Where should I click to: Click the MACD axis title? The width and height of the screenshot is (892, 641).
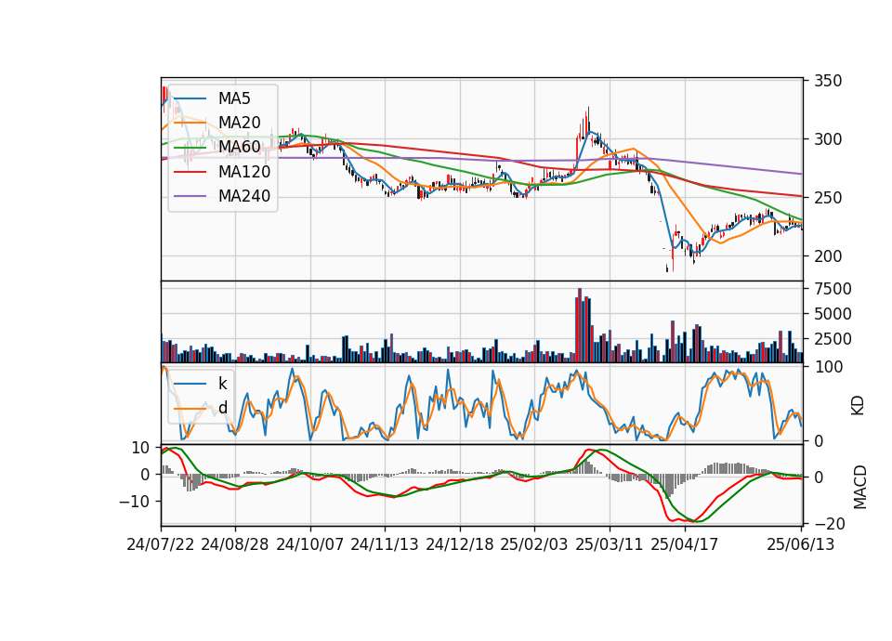click(860, 487)
